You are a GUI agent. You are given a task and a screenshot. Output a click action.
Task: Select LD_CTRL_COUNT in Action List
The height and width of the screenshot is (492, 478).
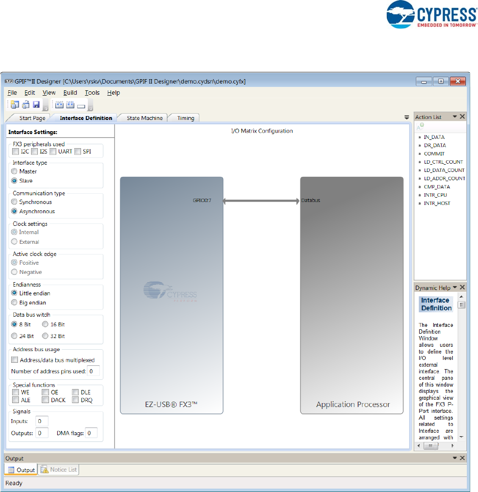(443, 162)
